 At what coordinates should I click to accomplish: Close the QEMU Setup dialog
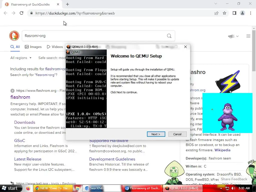click(x=185, y=47)
